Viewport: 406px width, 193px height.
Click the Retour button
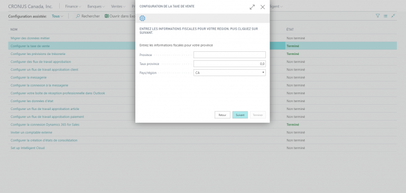(223, 115)
